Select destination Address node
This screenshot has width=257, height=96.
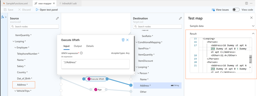(x=157, y=86)
